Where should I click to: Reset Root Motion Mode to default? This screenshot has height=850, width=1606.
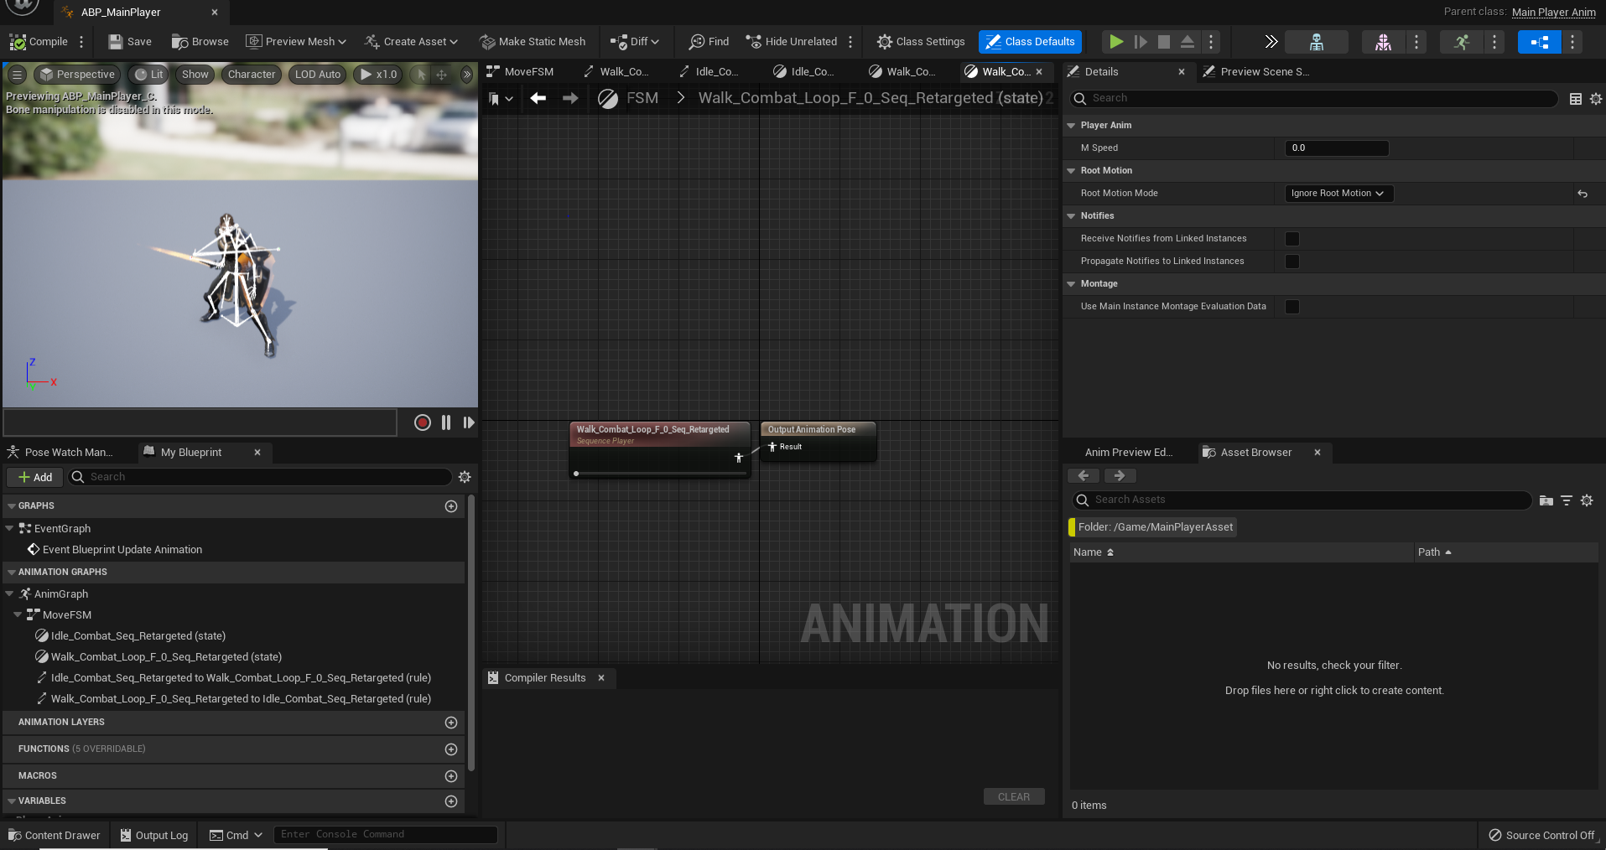pos(1583,194)
